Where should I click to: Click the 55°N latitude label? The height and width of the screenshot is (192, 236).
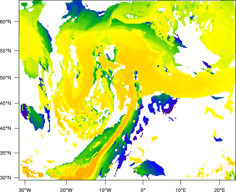[x=6, y=51]
